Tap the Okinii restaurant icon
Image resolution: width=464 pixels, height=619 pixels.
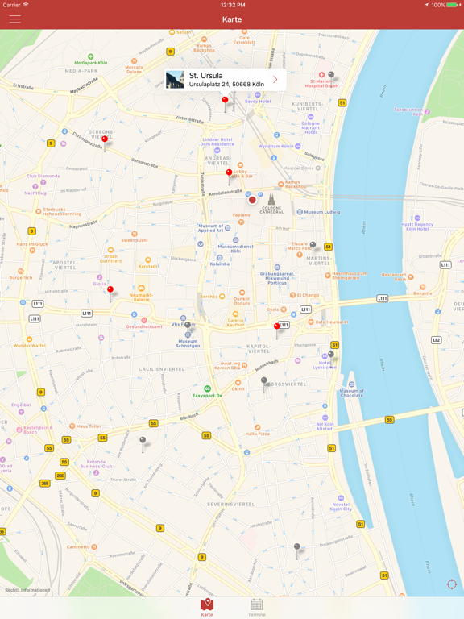point(238,383)
